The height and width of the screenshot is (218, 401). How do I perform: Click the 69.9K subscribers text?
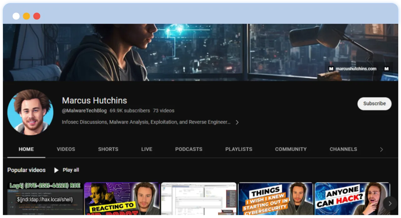coord(130,111)
